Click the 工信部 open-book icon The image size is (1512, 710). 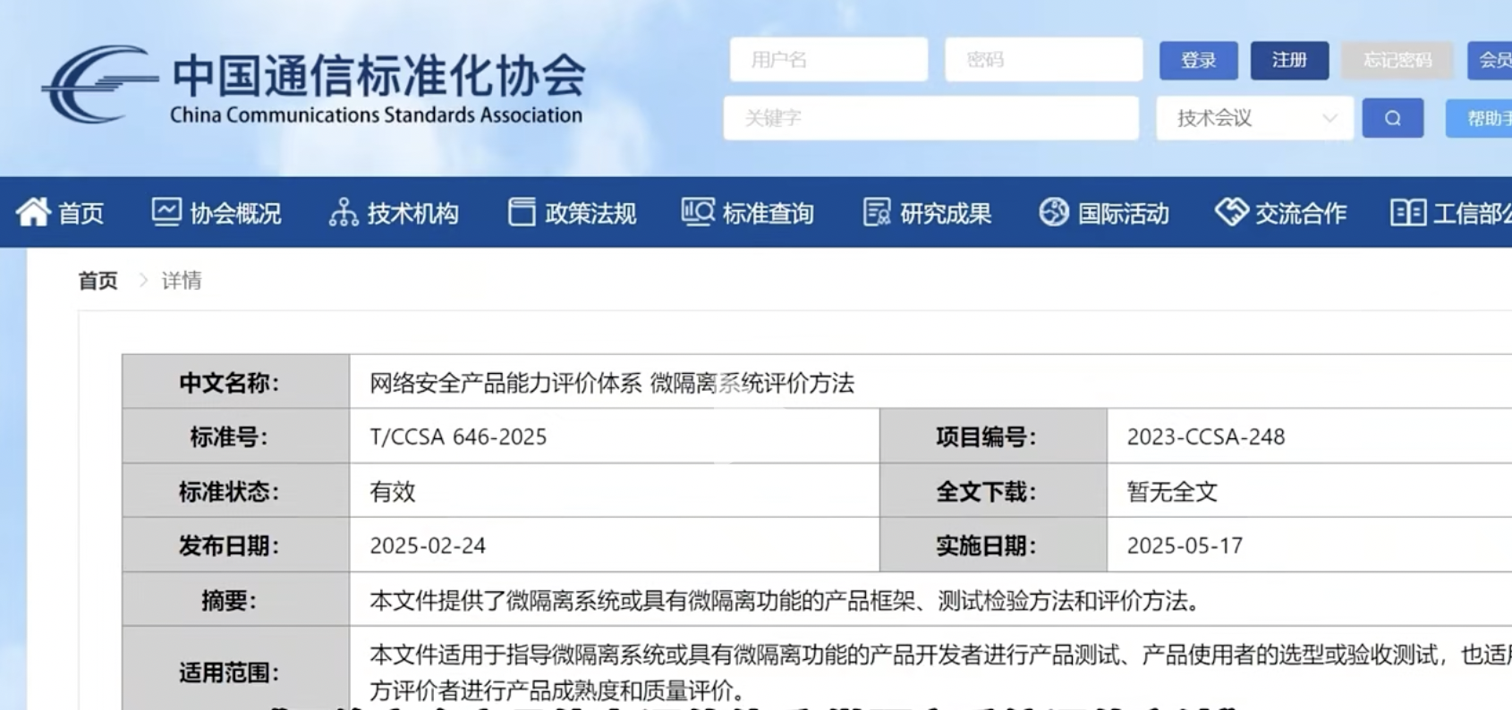click(1408, 212)
